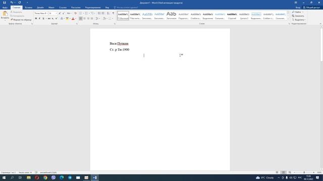Image resolution: width=323 pixels, height=181 pixels.
Task: Toggle subscript formatting
Action: (52, 19)
